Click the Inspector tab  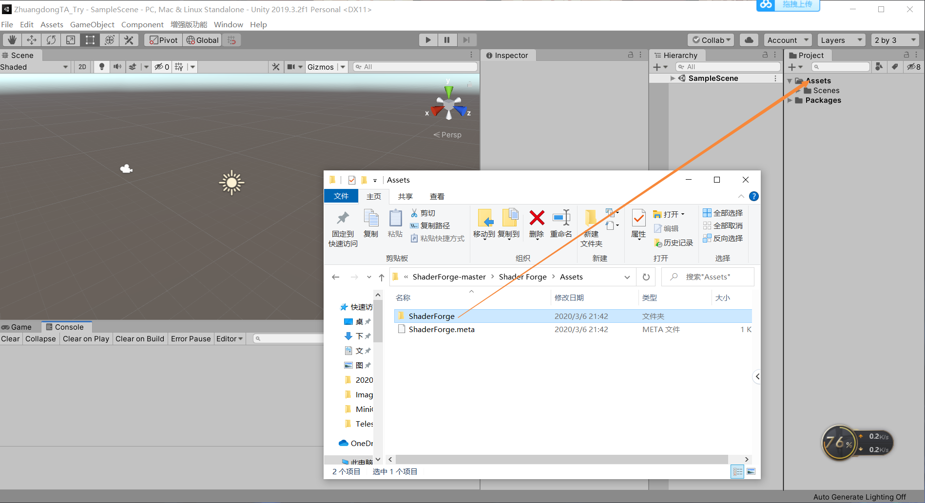(x=508, y=55)
